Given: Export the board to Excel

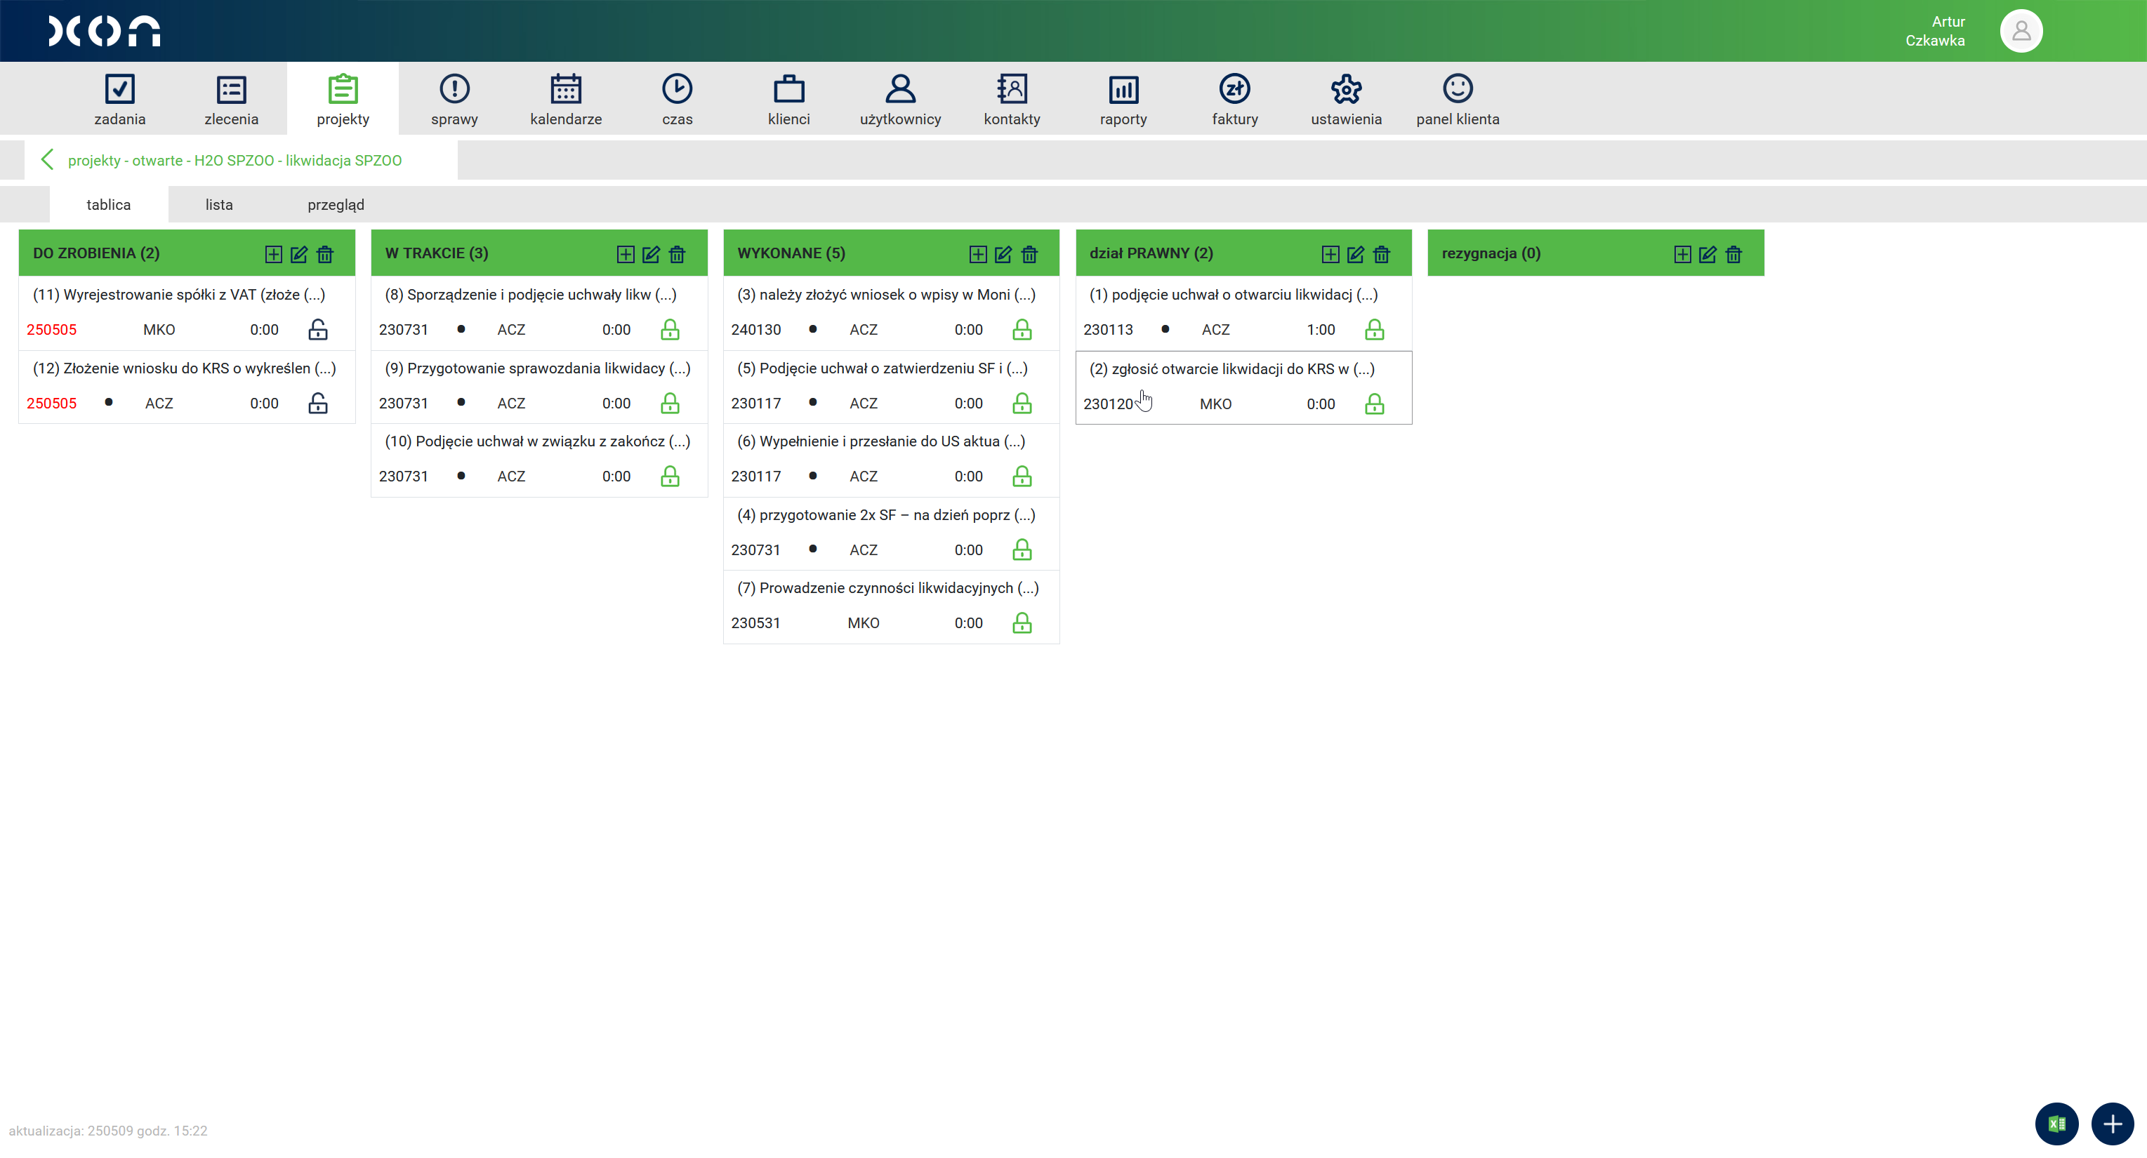Looking at the screenshot, I should tap(2056, 1124).
